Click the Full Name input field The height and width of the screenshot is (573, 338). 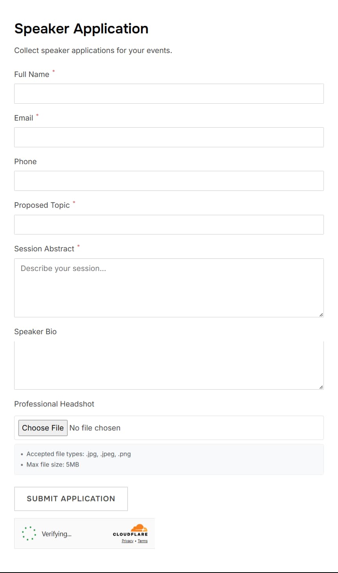tap(169, 93)
